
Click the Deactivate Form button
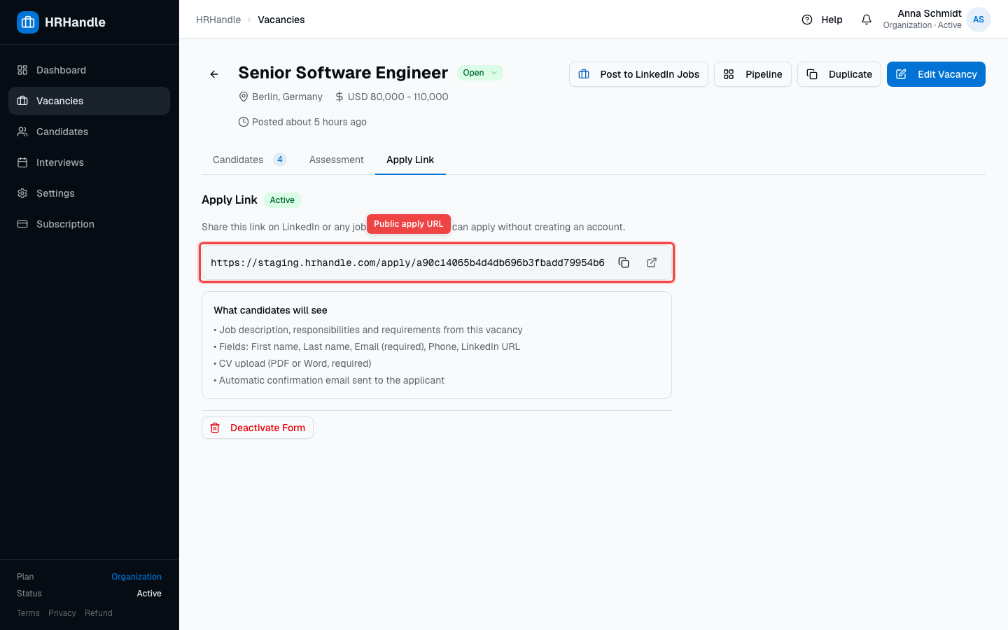(258, 428)
